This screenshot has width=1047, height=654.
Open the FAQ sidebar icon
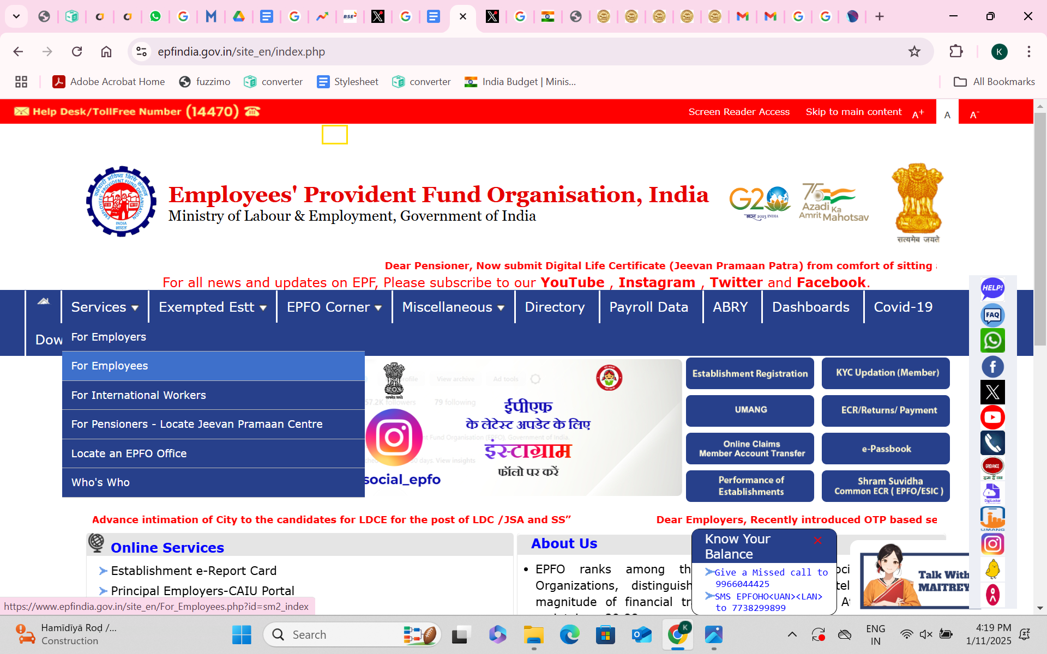(992, 315)
